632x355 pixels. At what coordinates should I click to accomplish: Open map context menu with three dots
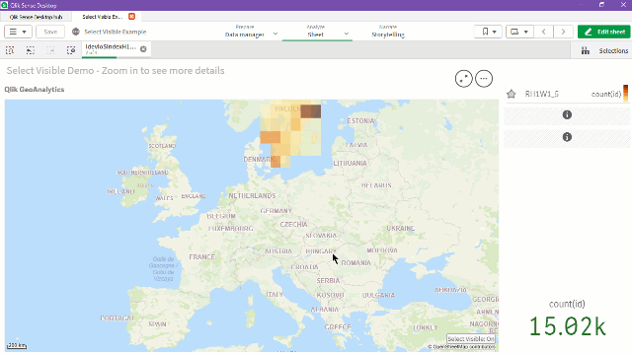484,79
